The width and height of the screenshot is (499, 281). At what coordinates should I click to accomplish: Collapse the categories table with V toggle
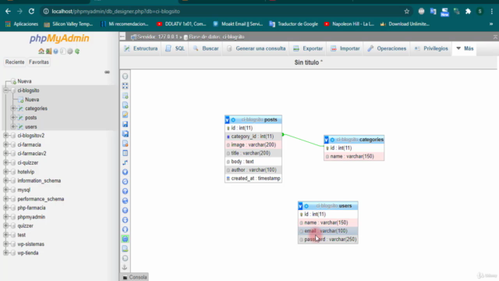326,140
